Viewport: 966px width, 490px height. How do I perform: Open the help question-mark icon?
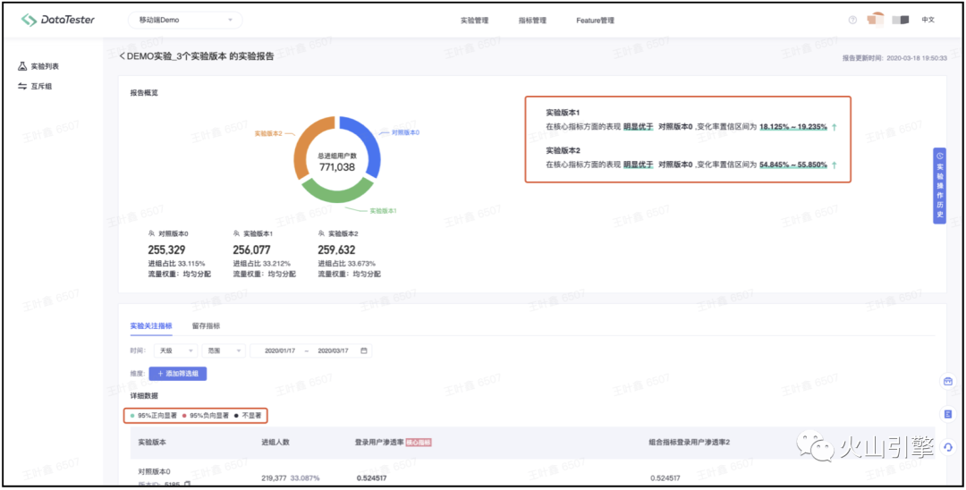[x=852, y=20]
